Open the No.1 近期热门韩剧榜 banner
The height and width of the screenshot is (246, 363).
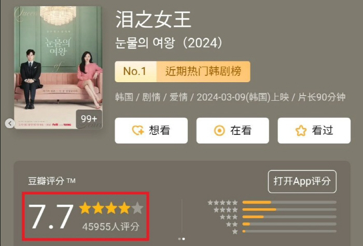pyautogui.click(x=183, y=71)
